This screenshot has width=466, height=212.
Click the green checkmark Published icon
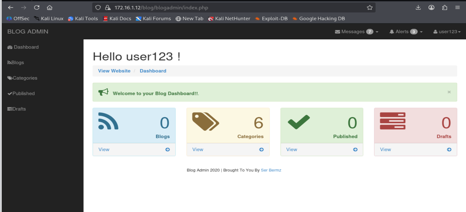(299, 122)
